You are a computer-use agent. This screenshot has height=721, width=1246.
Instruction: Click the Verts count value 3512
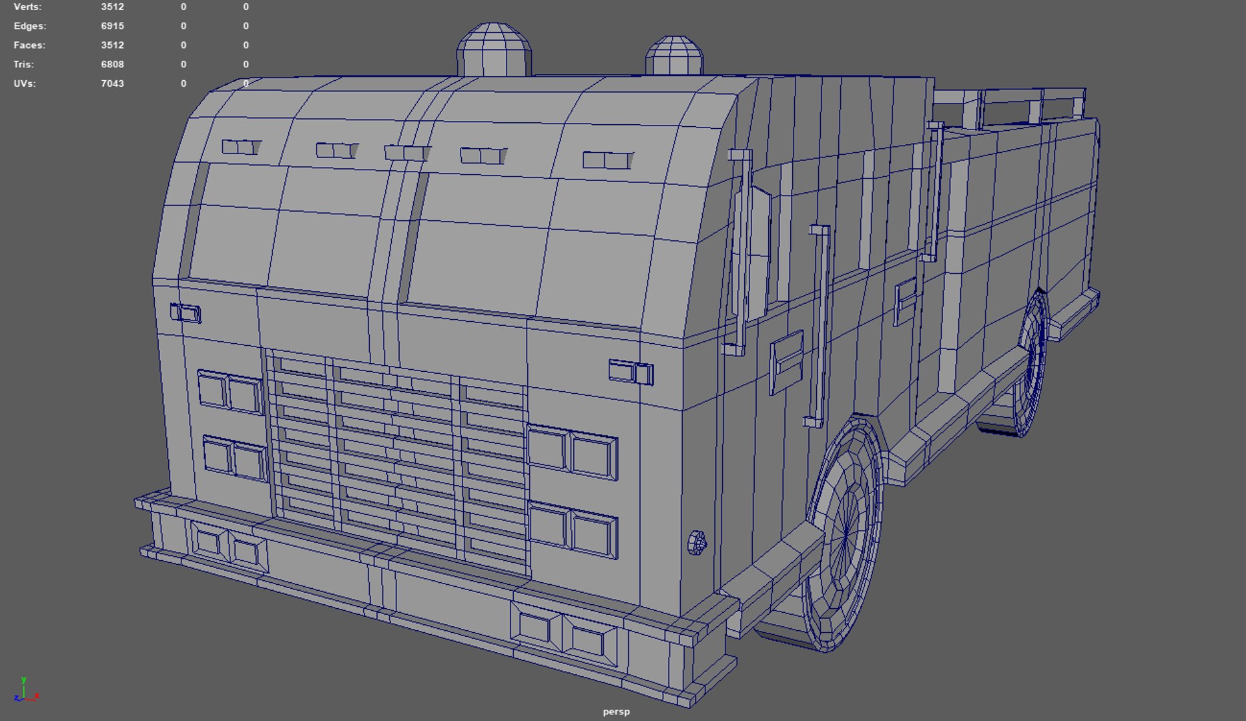(112, 7)
